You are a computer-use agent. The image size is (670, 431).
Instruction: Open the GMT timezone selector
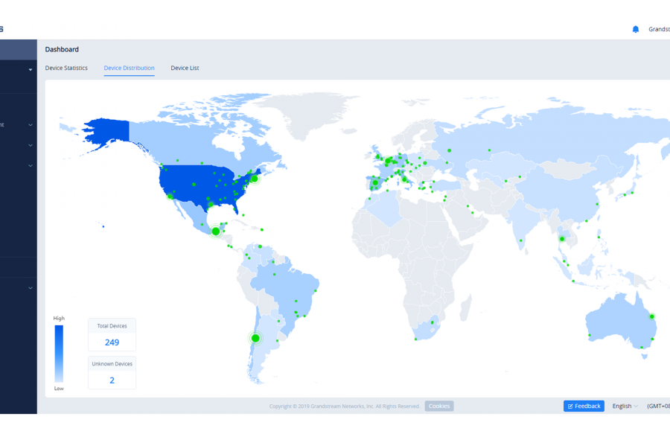pos(658,406)
